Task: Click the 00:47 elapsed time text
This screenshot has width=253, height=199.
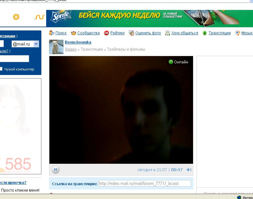Action: [x=177, y=170]
